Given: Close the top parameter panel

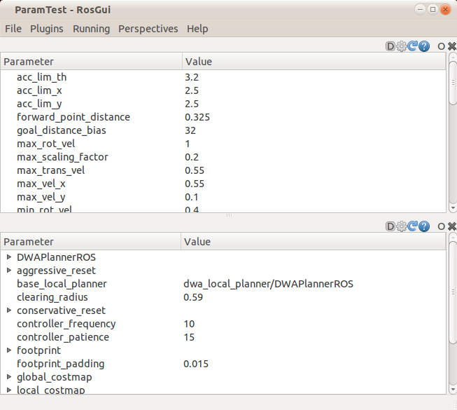Looking at the screenshot, I should tap(451, 46).
